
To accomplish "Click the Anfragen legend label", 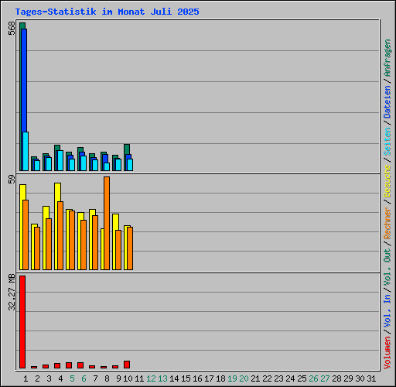I will coord(387,58).
